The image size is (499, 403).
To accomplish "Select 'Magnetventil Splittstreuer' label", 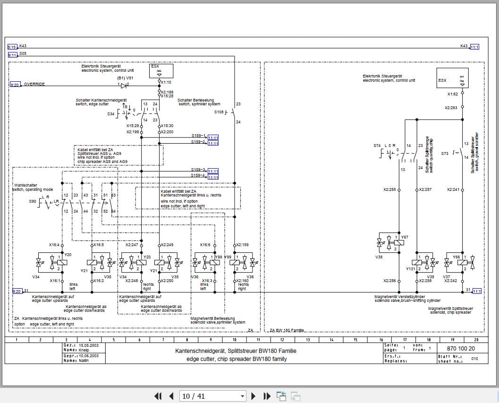I will coord(451,309).
